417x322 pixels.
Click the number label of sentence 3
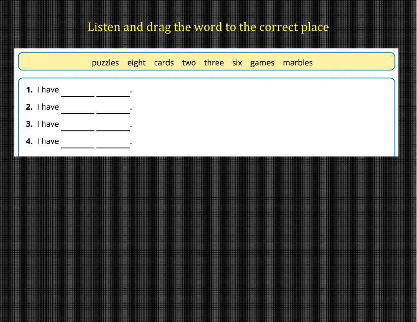(29, 124)
